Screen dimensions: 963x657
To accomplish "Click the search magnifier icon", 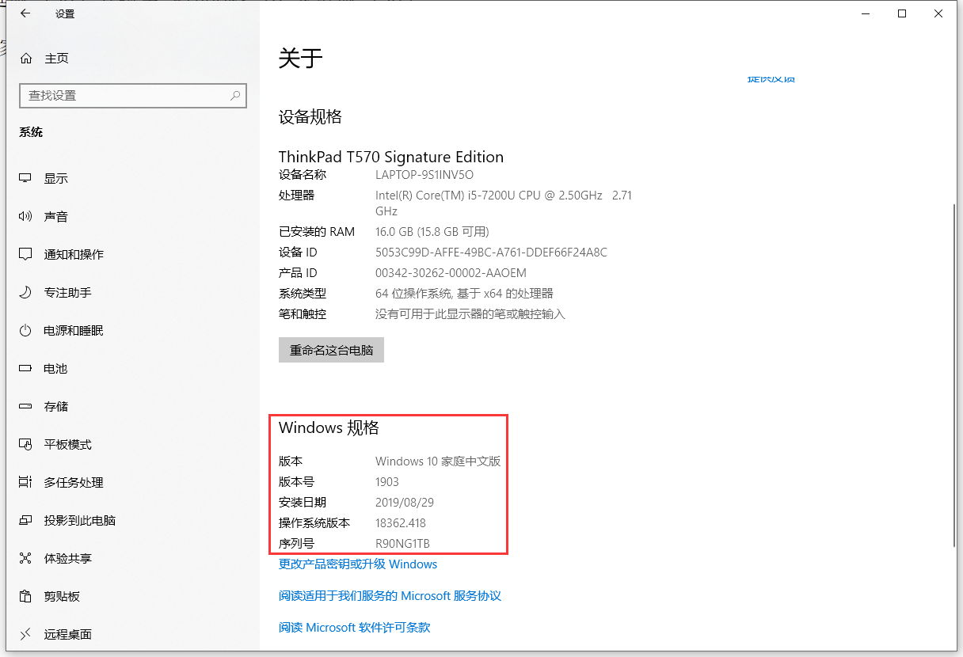I will pyautogui.click(x=235, y=96).
